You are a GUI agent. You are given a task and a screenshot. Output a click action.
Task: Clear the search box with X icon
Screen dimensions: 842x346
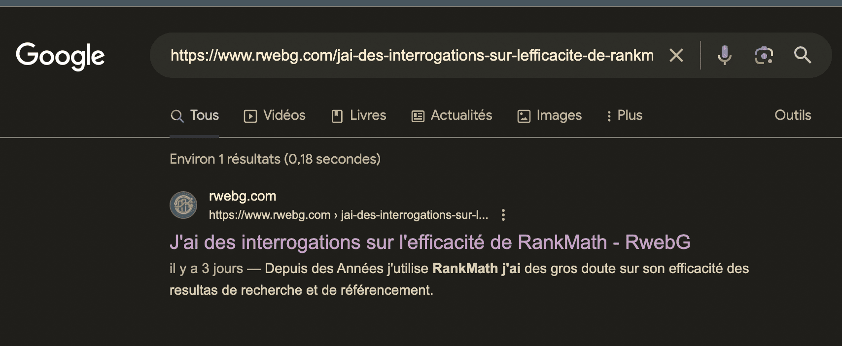coord(676,55)
